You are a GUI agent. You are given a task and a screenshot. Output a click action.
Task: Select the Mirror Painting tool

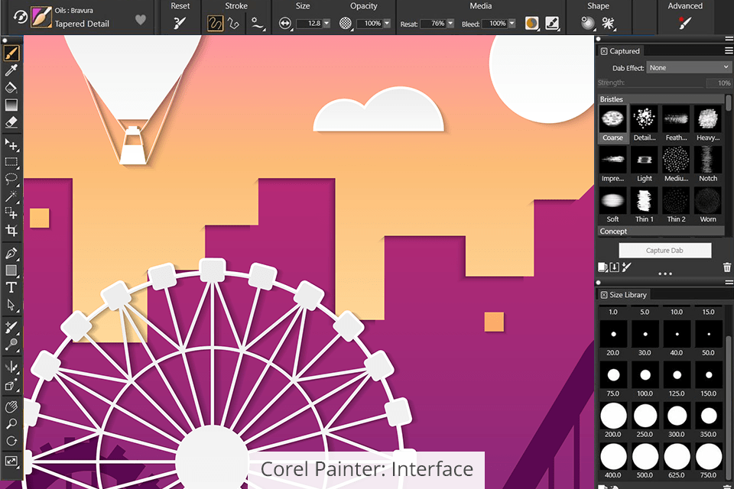click(11, 367)
